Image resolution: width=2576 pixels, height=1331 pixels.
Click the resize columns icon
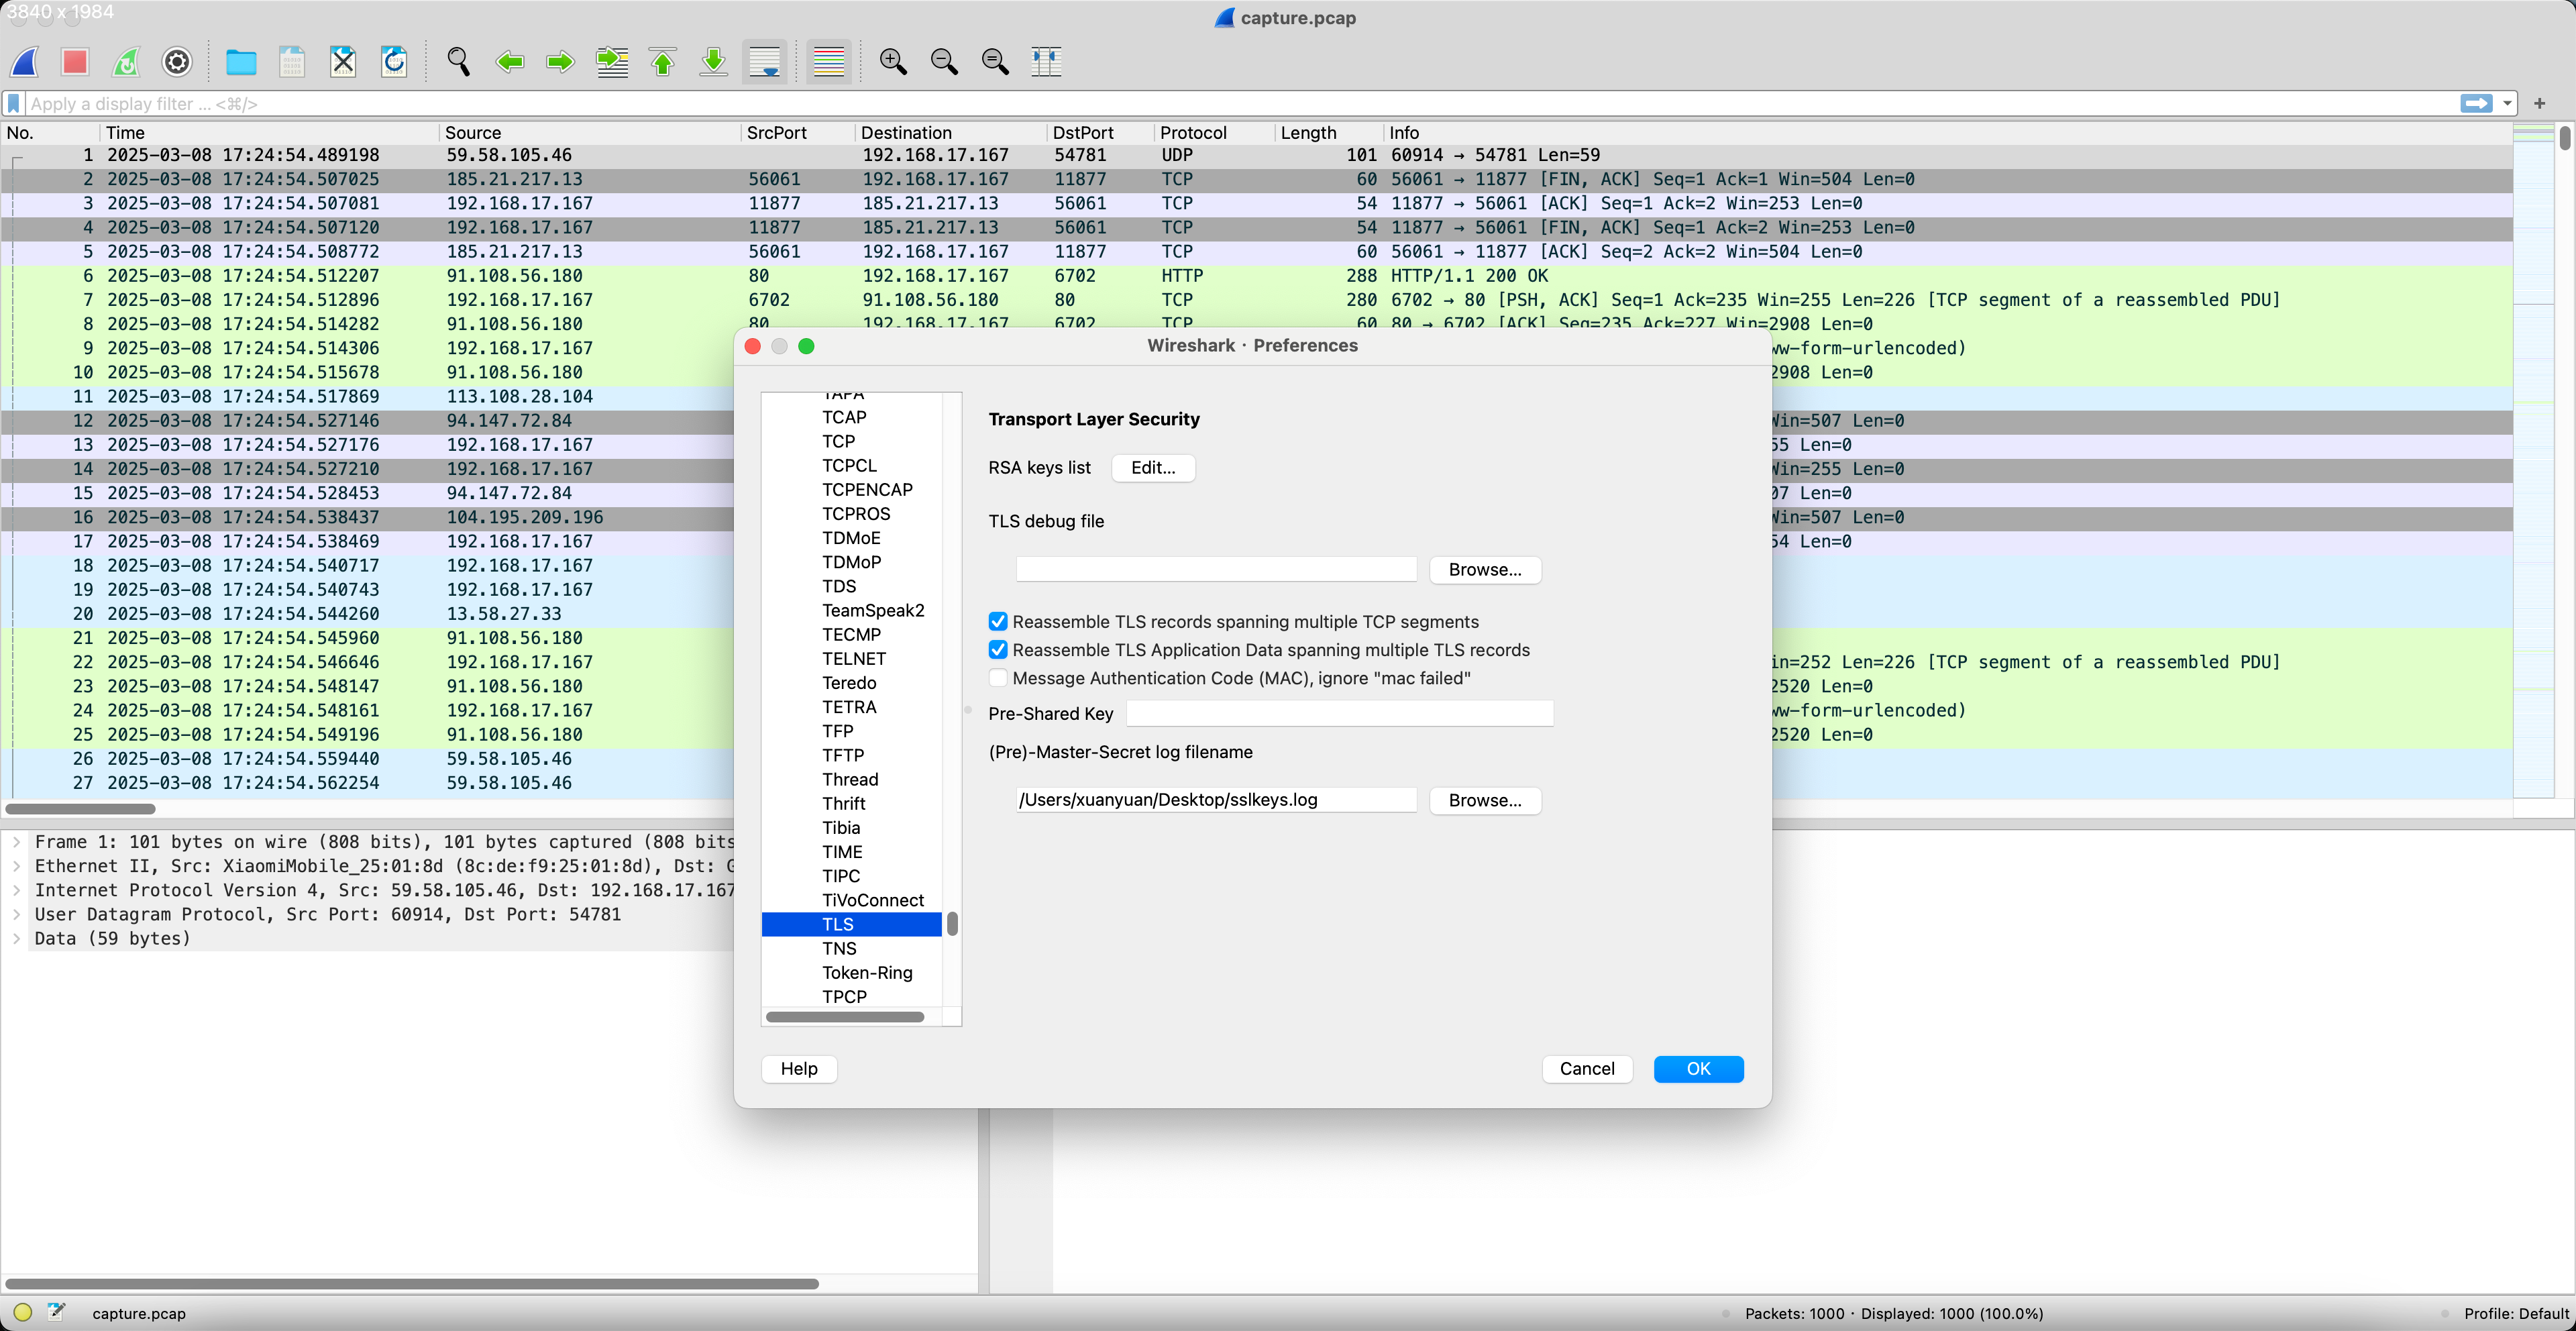1046,62
